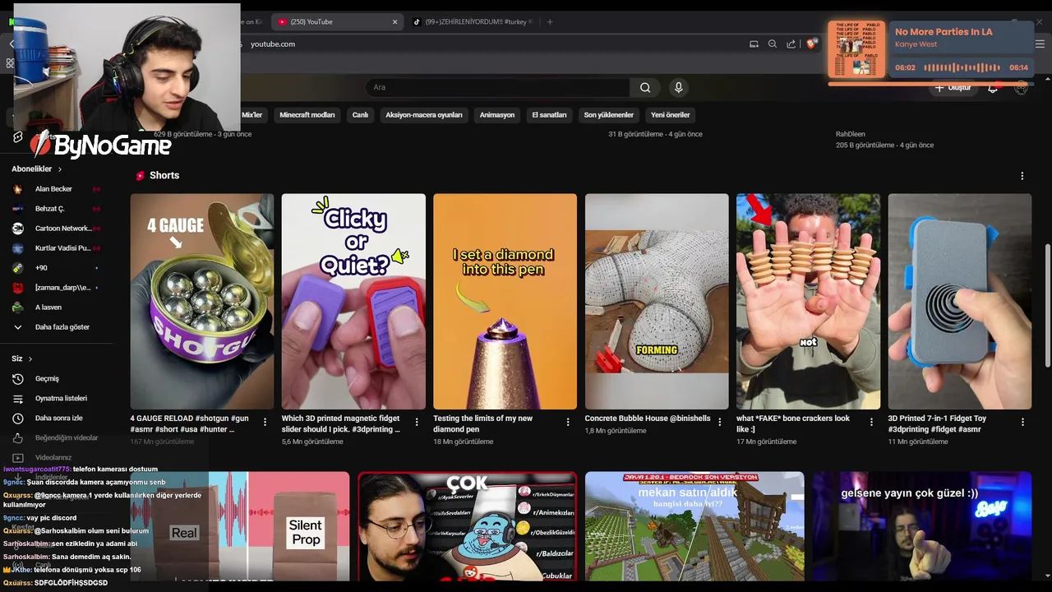Select the Canlı filter chip

tap(360, 115)
